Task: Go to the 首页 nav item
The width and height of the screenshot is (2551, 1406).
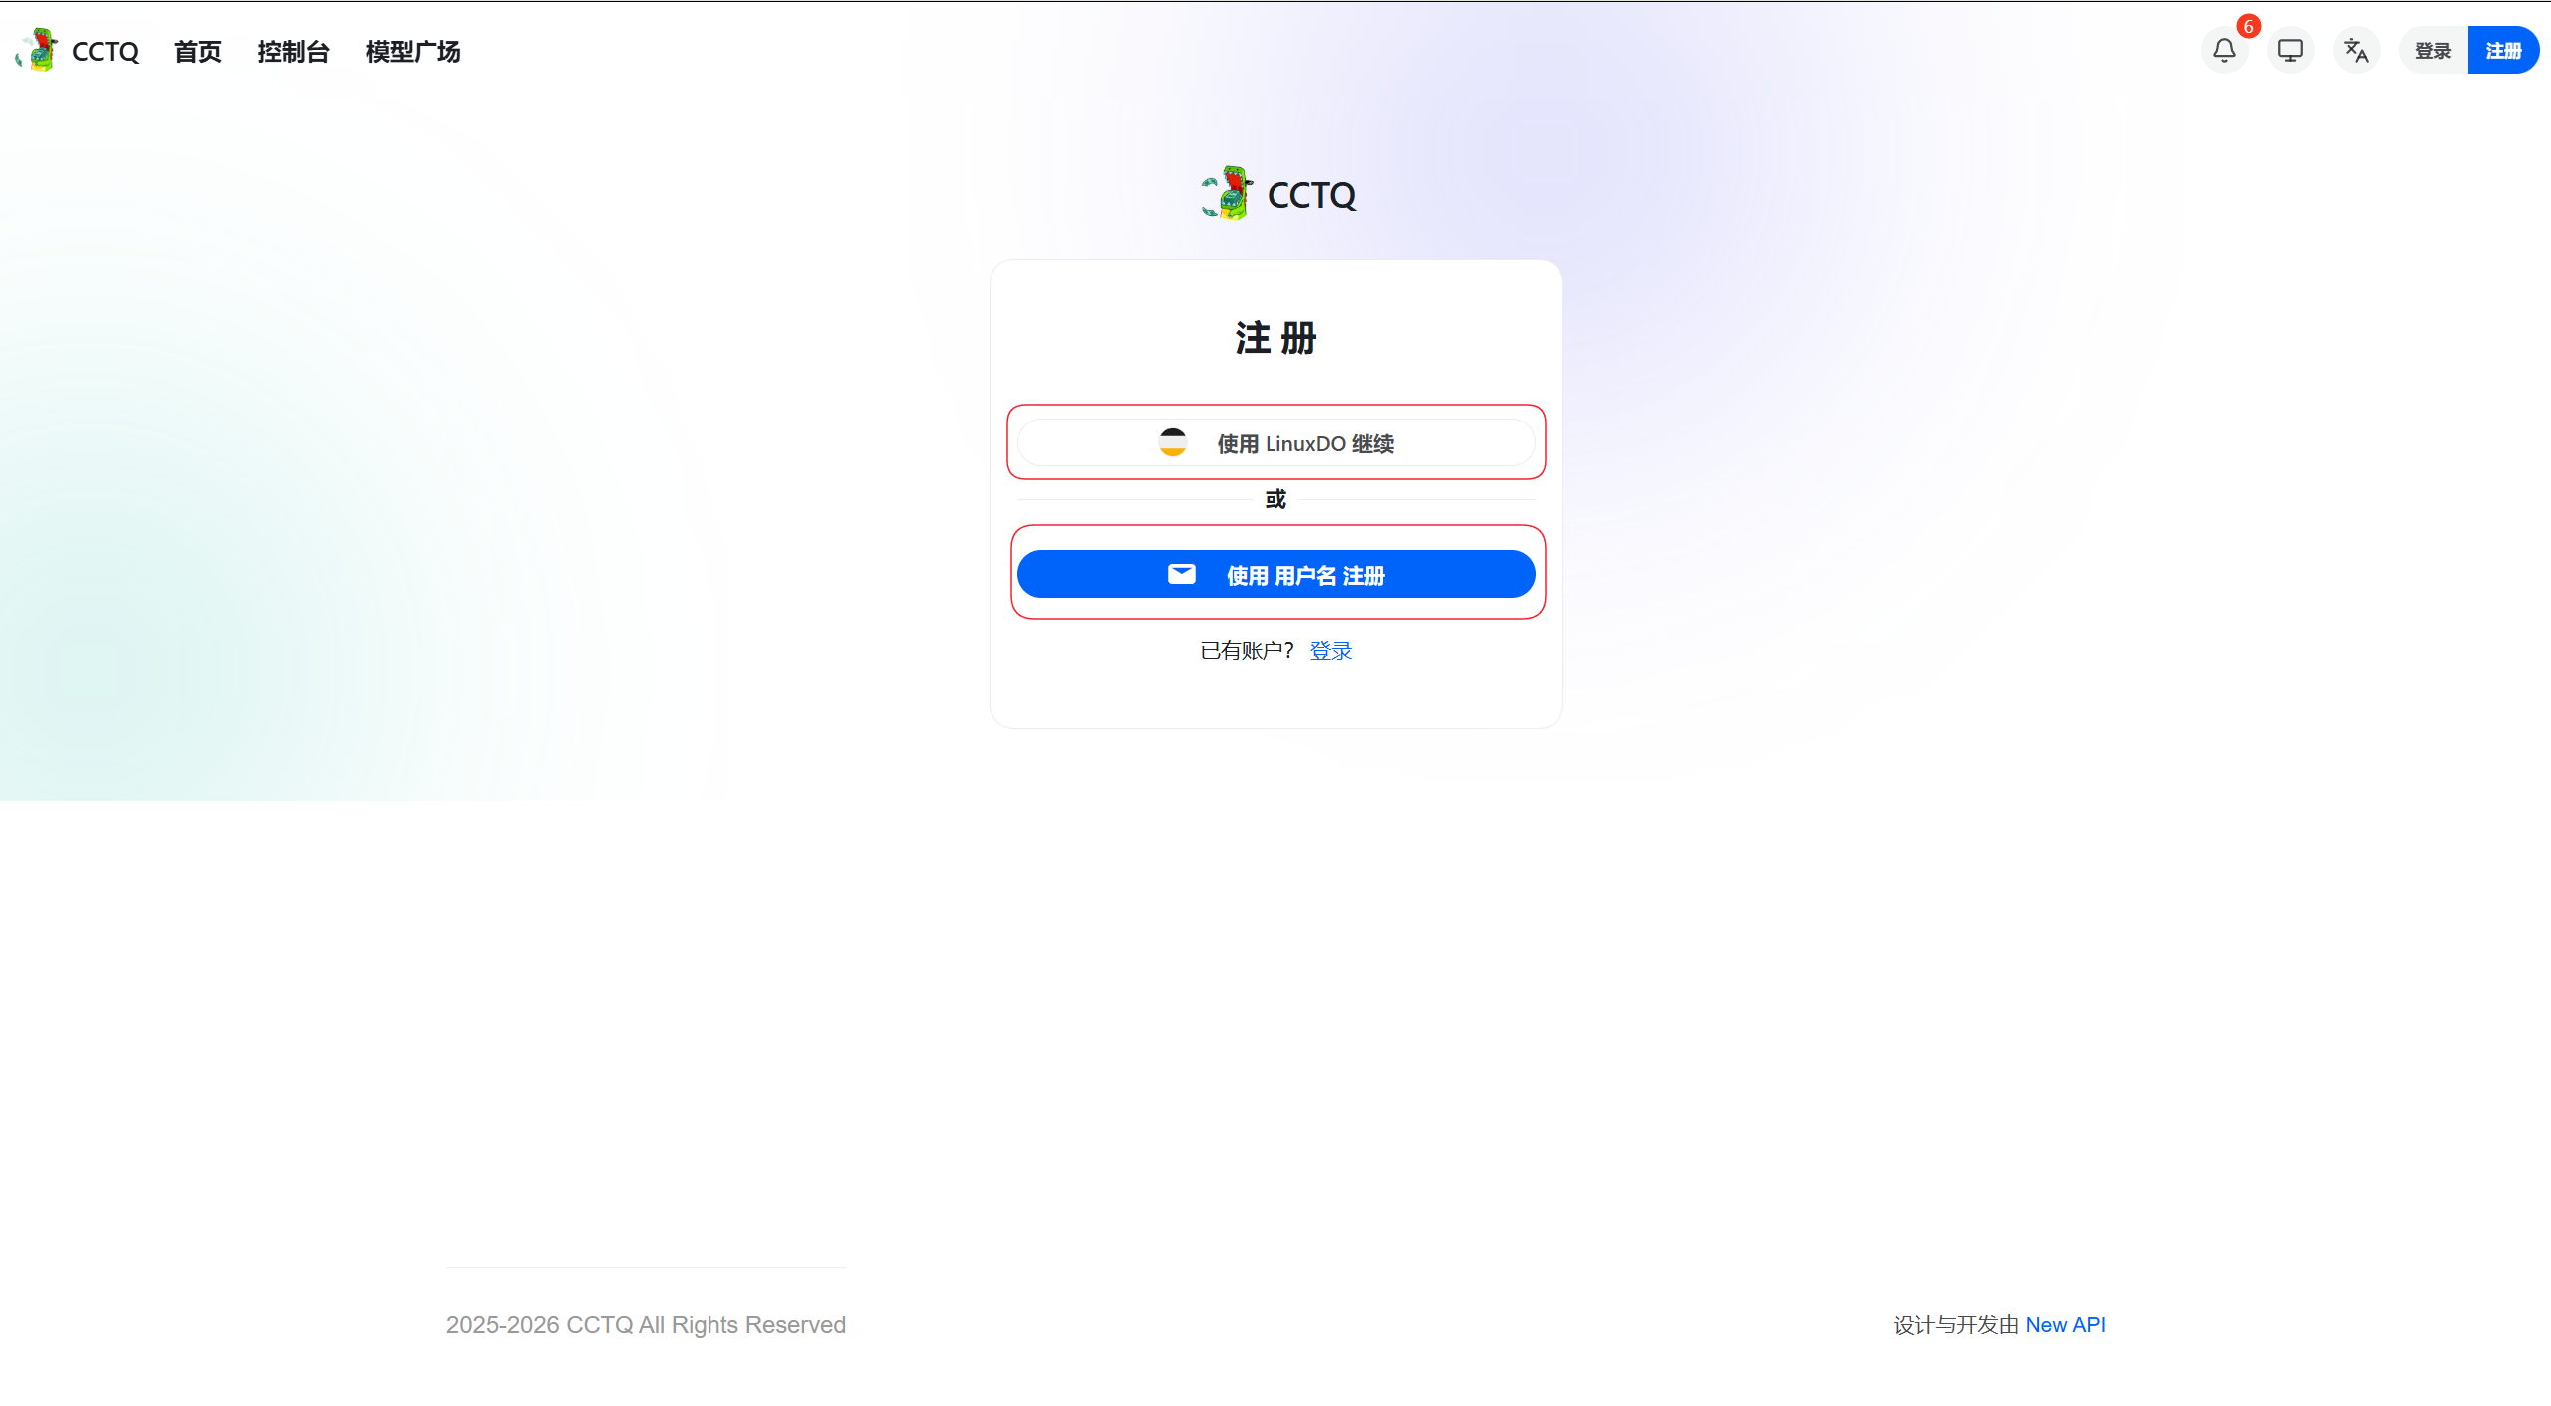Action: pos(197,52)
